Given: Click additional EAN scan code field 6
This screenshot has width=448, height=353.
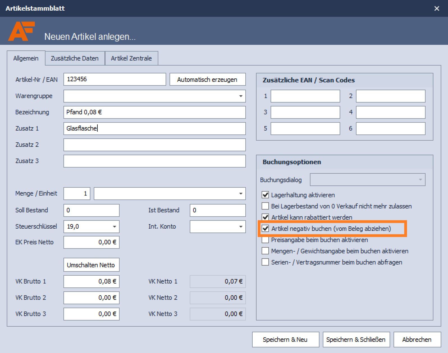Looking at the screenshot, I should pos(391,129).
